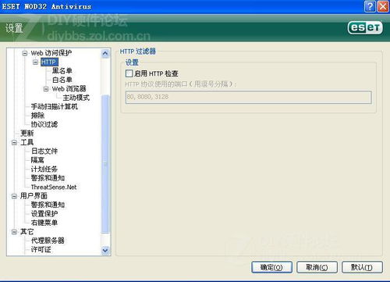Click the 确定(O) button
The image size is (390, 282).
271,267
